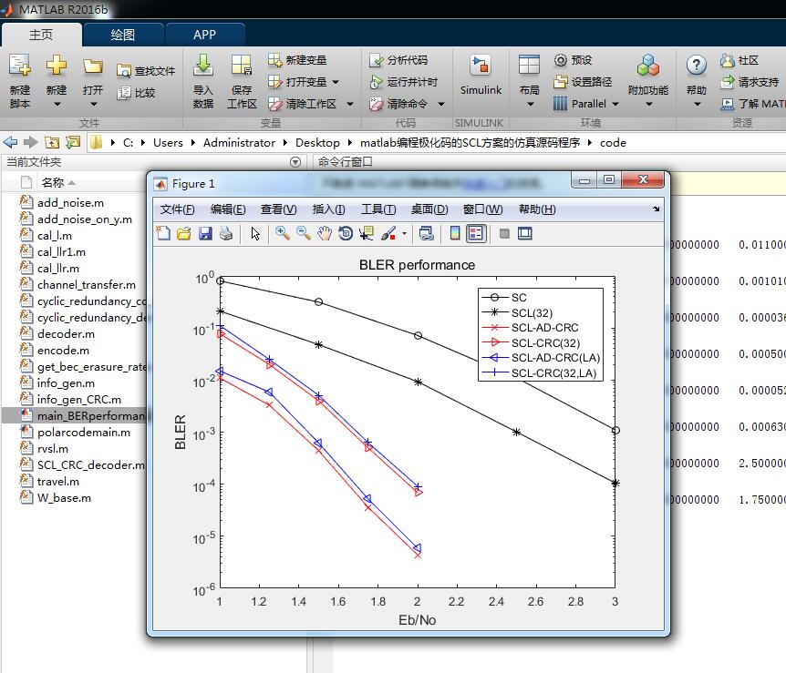
Task: Expand the Help (帮助) dropdown in ribbon
Action: (697, 105)
